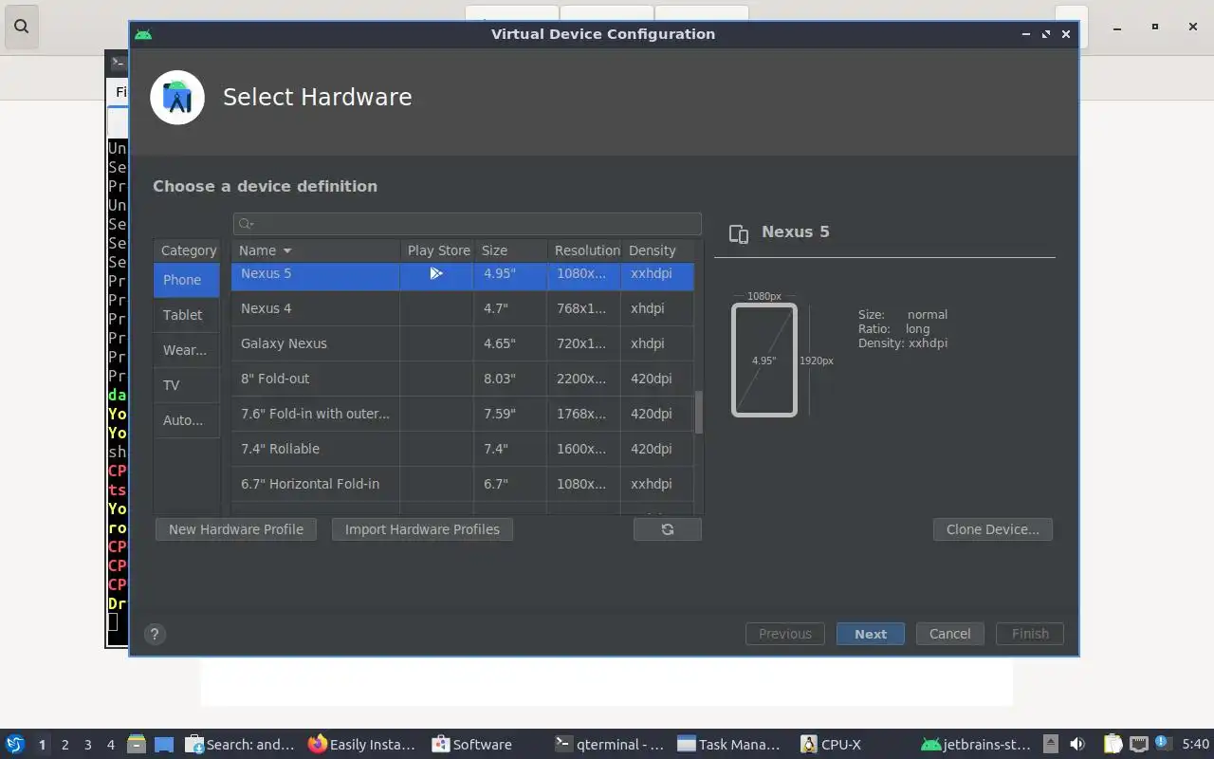
Task: Switch to the Task Manager taskbar window
Action: [729, 744]
